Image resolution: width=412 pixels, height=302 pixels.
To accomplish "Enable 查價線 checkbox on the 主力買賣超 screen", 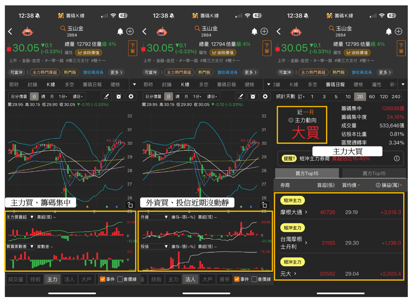I will [120, 279].
